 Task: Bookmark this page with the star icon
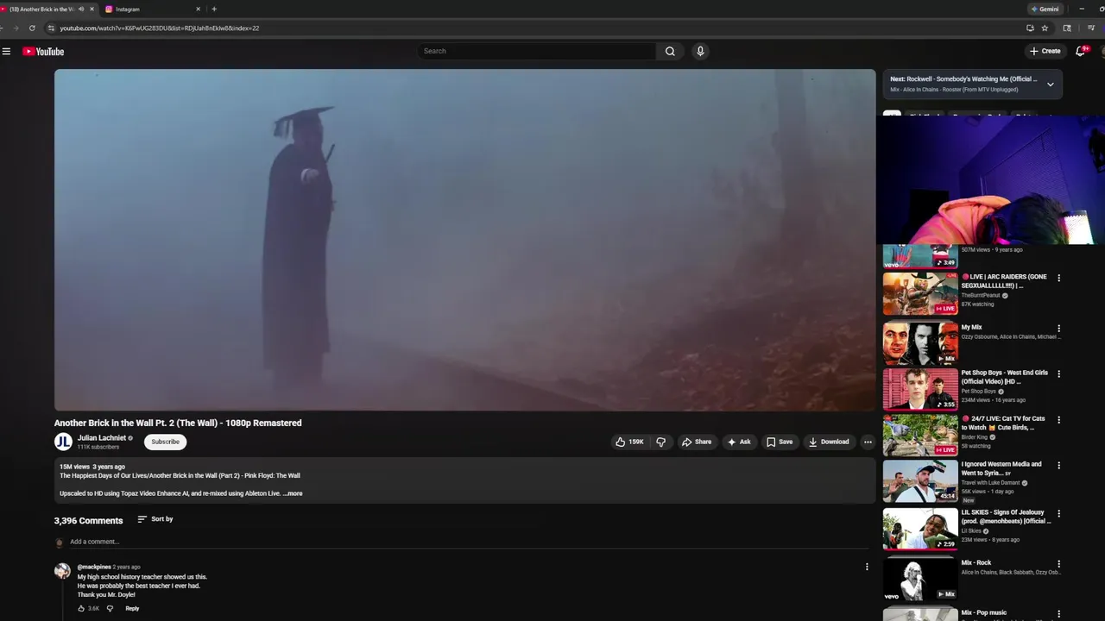coord(1045,28)
